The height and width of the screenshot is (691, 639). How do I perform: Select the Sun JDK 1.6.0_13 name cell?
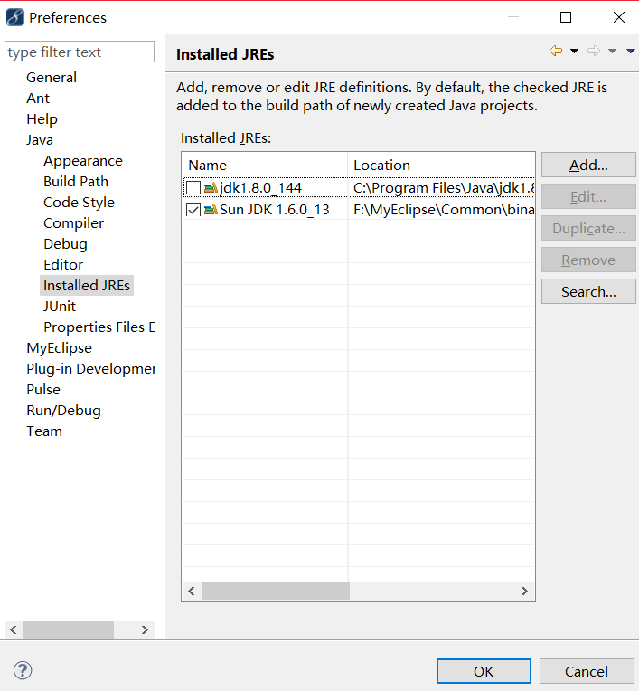click(x=275, y=210)
